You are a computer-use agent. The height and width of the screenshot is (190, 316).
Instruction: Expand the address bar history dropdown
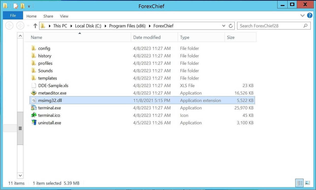(x=224, y=26)
